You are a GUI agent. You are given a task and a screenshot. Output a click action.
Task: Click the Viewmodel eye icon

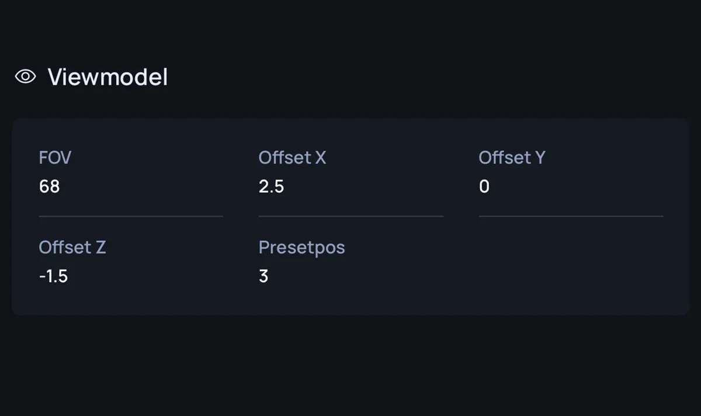(x=25, y=77)
